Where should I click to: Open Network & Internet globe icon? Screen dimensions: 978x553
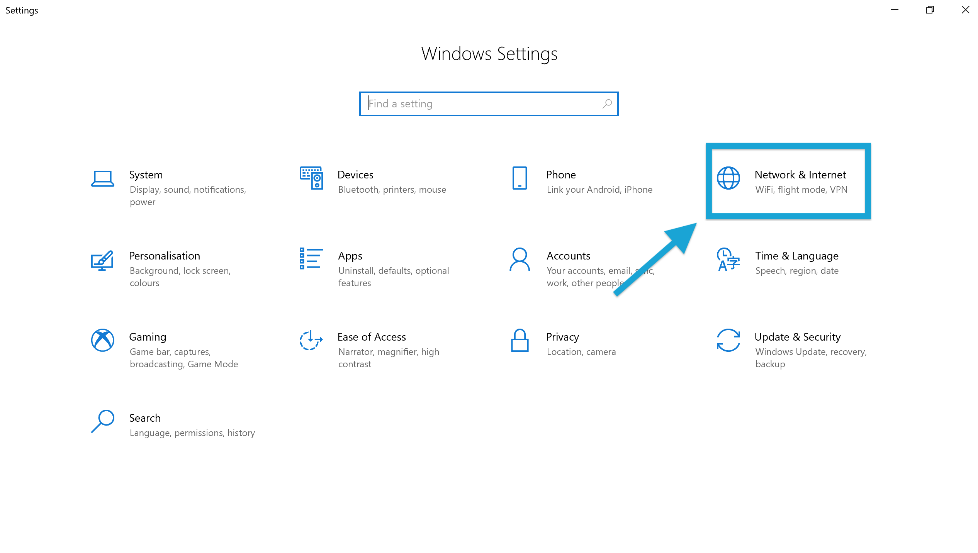(728, 178)
